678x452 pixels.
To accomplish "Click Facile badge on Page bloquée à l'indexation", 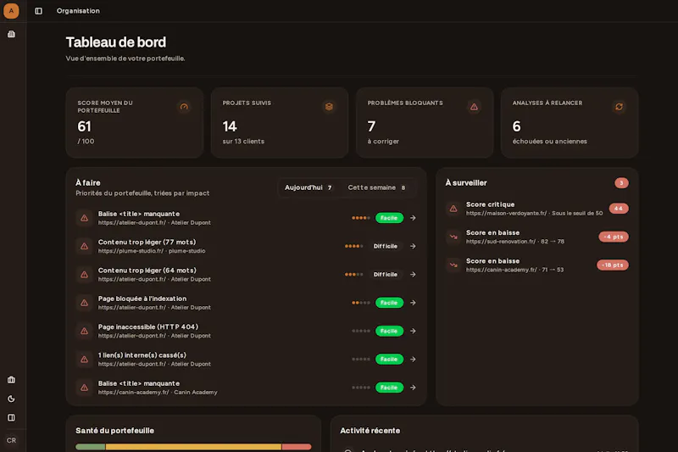I will point(389,303).
